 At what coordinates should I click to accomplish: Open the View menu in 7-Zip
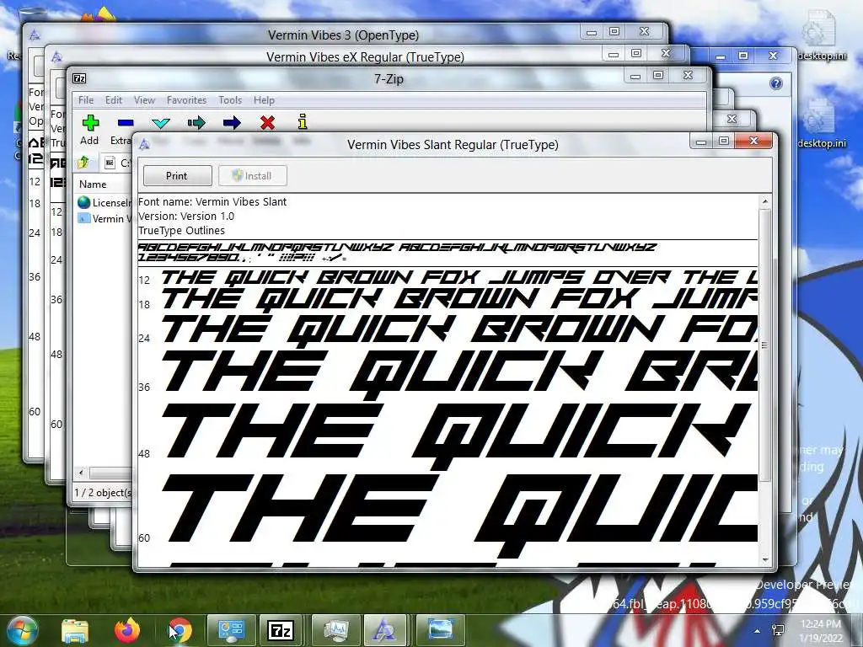pos(144,100)
